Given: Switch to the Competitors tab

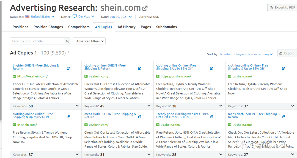Looking at the screenshot, I should [79, 27].
